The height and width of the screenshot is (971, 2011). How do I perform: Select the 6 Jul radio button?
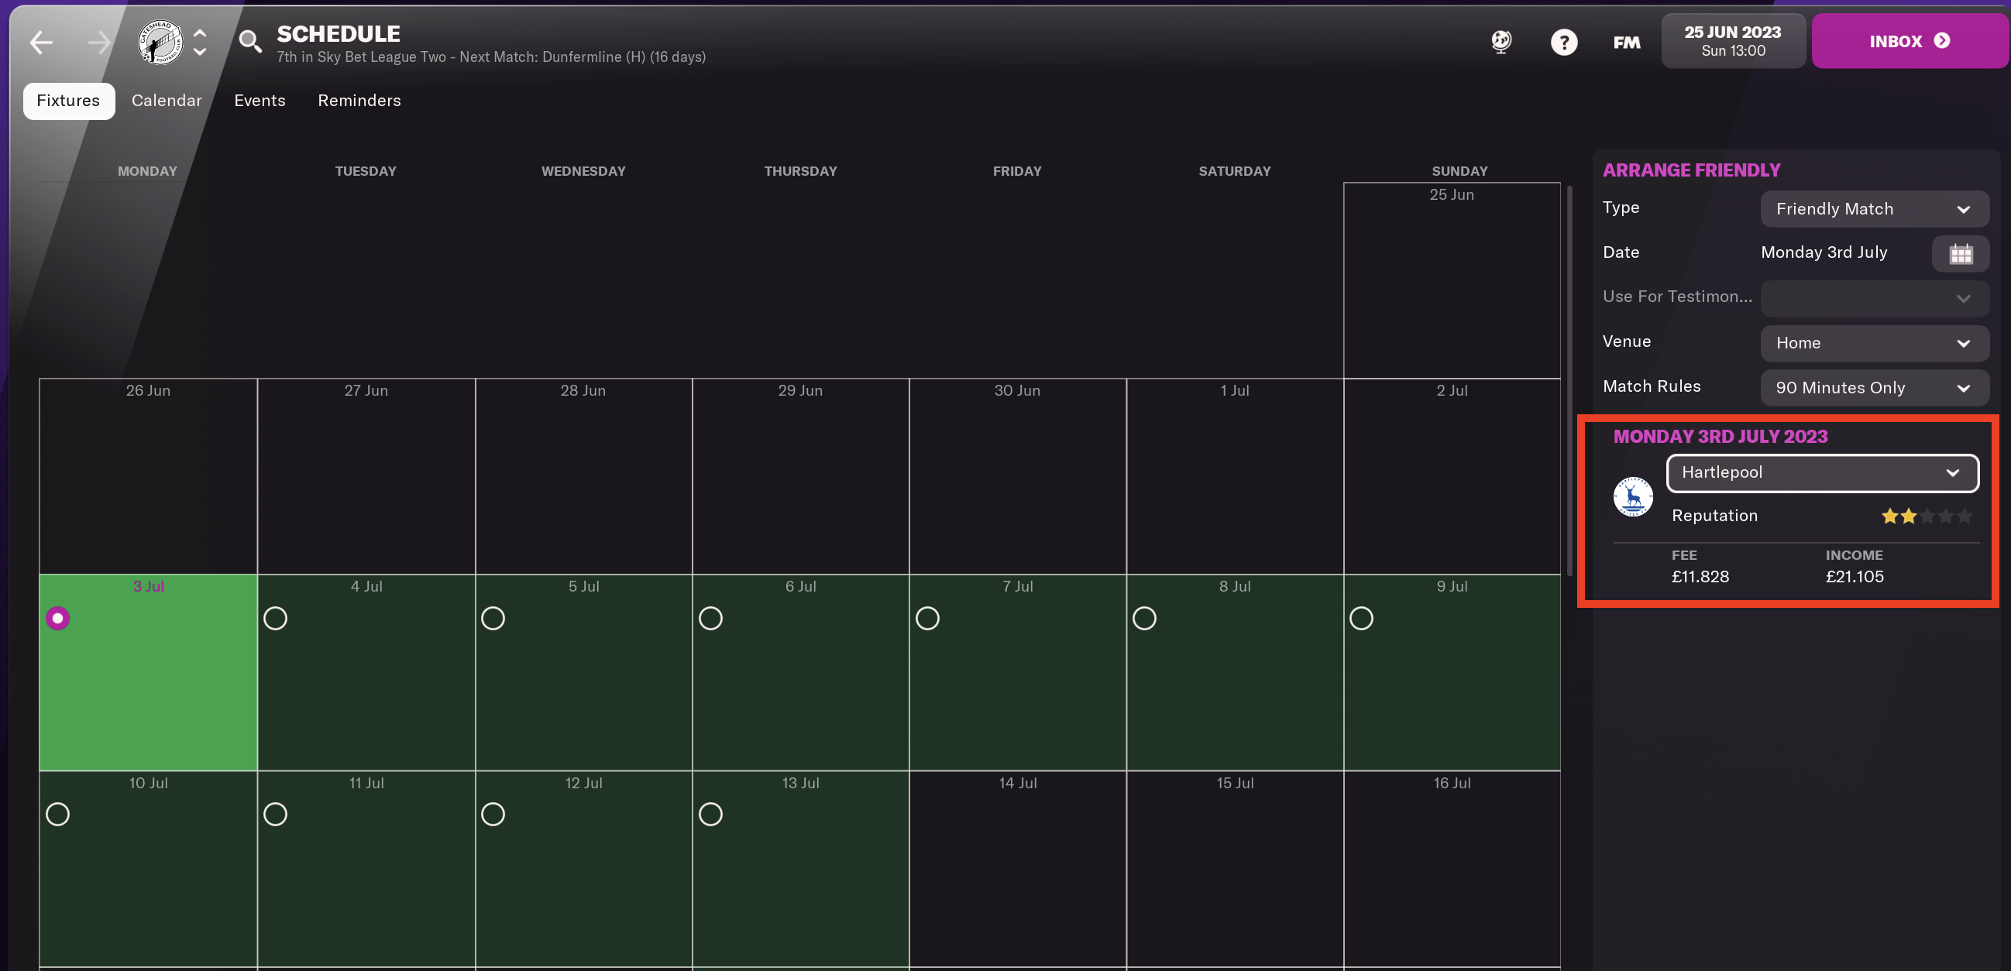click(710, 618)
